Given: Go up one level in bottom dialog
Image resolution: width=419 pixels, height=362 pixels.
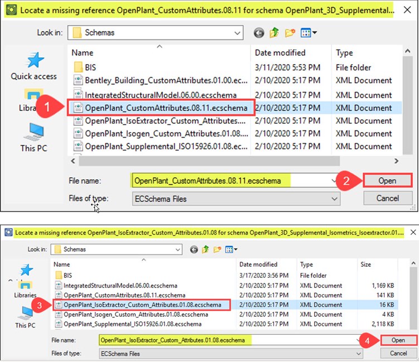Looking at the screenshot, I should 205,250.
